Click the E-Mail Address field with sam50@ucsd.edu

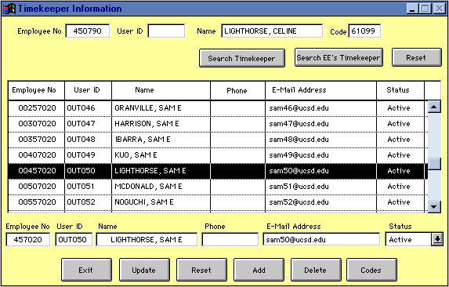(321, 239)
